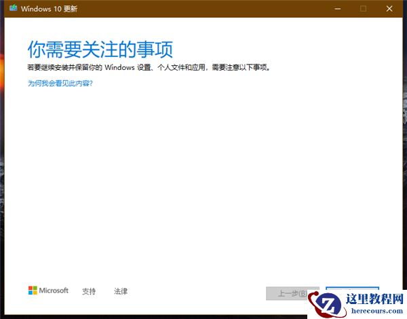This screenshot has width=407, height=319.
Task: Close the Windows 10 更新 window
Action: pyautogui.click(x=389, y=9)
